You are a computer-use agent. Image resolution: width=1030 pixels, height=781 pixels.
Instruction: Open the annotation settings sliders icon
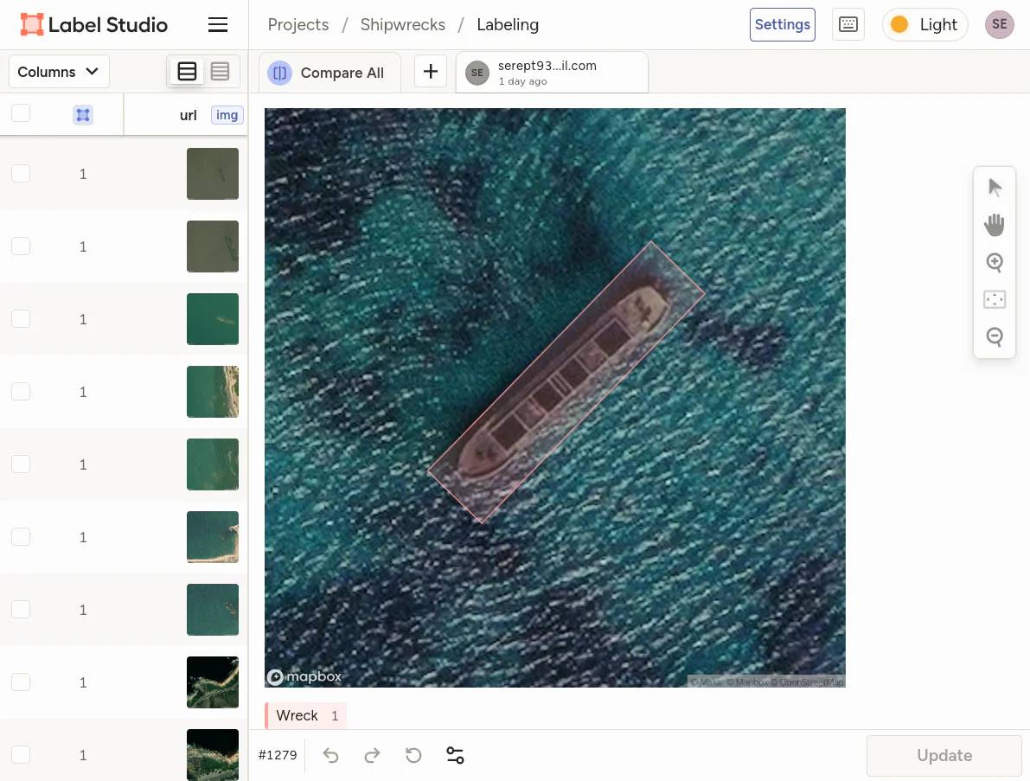(455, 755)
